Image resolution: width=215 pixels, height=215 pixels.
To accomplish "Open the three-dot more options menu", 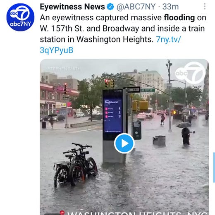I will tap(205, 7).
